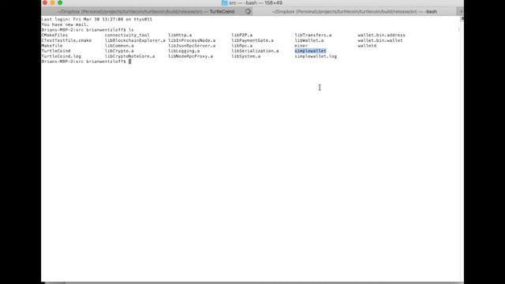Viewport: 505px width, 284px height.
Task: Click the libSystem.a entry
Action: point(245,56)
